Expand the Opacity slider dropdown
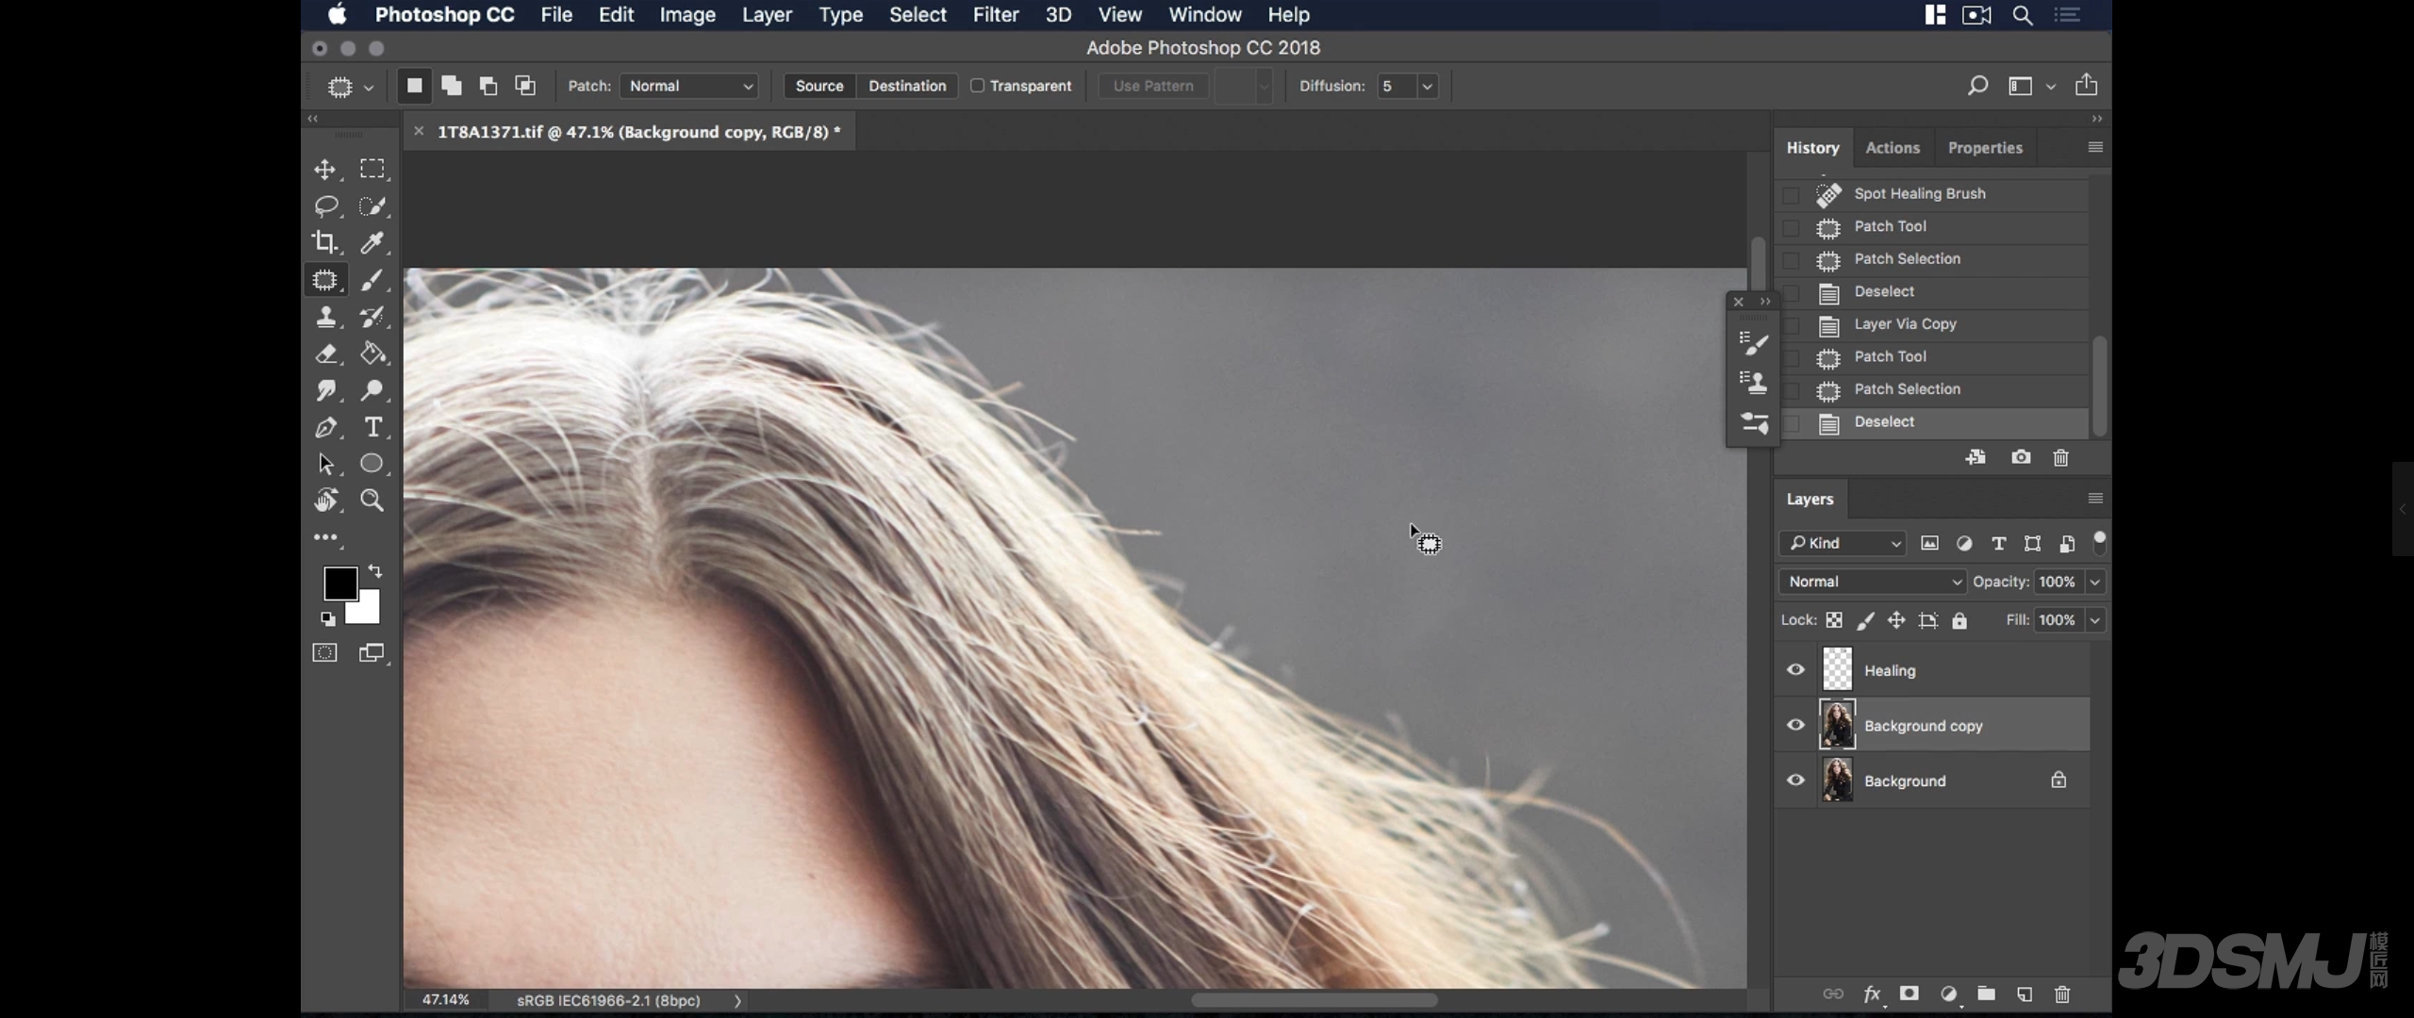The width and height of the screenshot is (2414, 1018). click(x=2094, y=582)
